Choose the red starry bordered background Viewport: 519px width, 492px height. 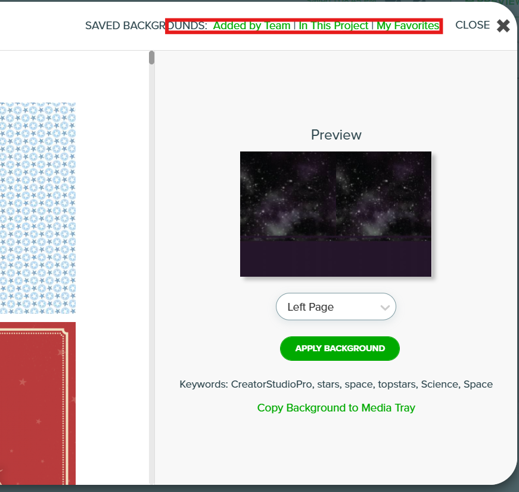pyautogui.click(x=38, y=403)
